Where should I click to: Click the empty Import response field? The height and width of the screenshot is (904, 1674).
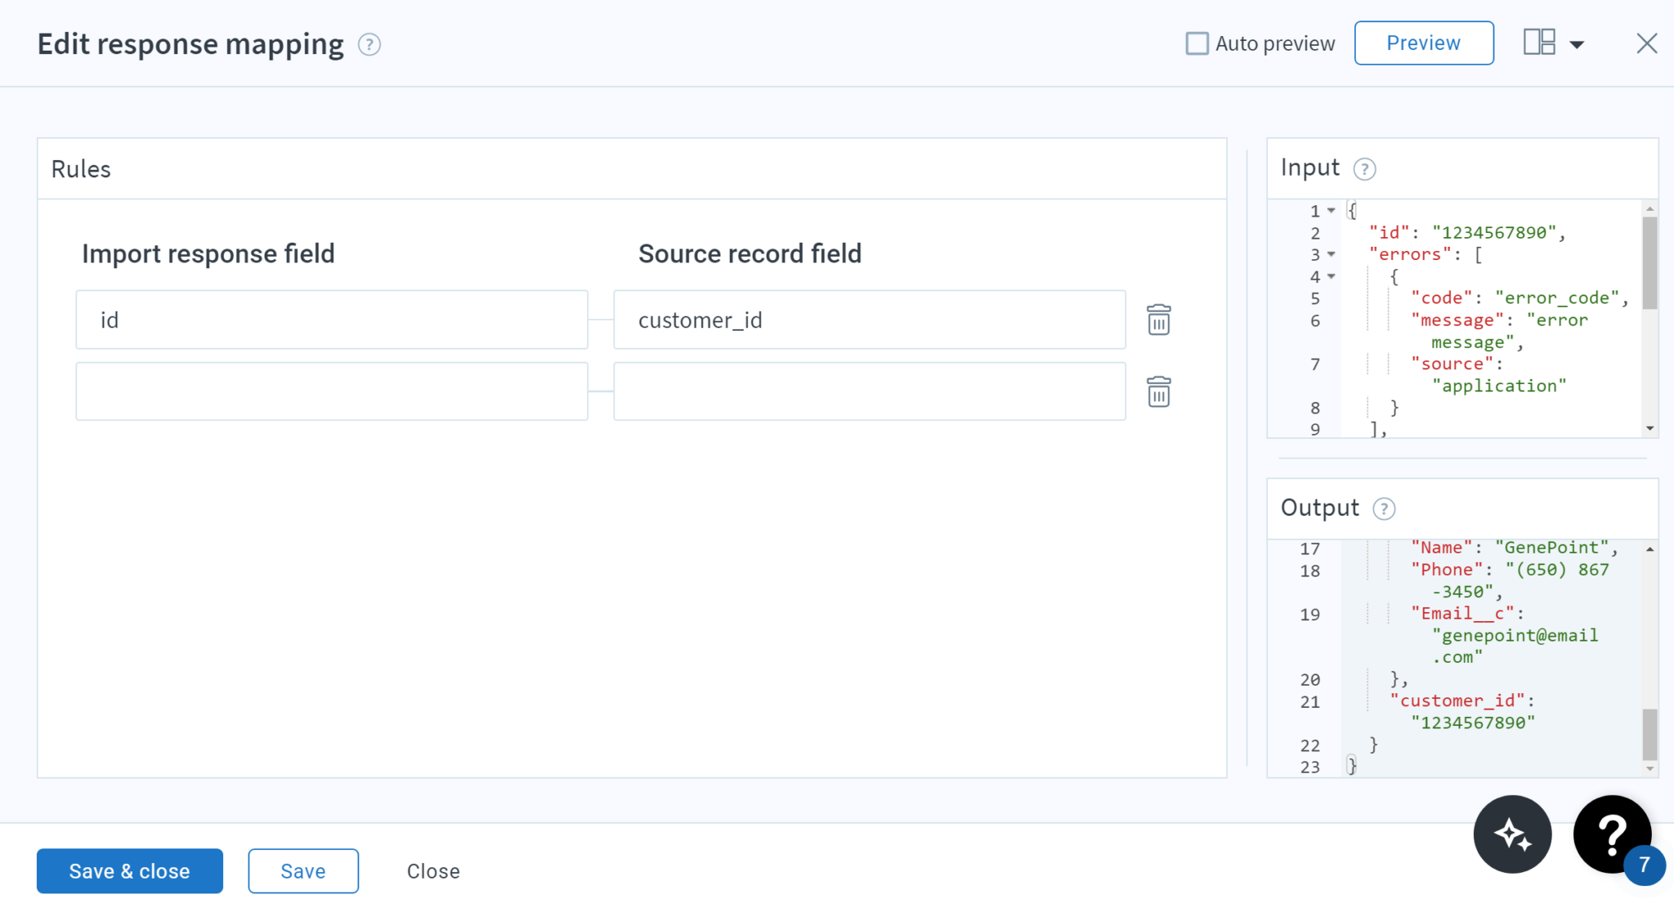coord(332,392)
